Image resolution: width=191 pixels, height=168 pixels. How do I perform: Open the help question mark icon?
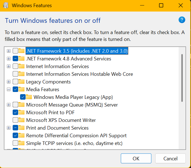tap(182, 20)
